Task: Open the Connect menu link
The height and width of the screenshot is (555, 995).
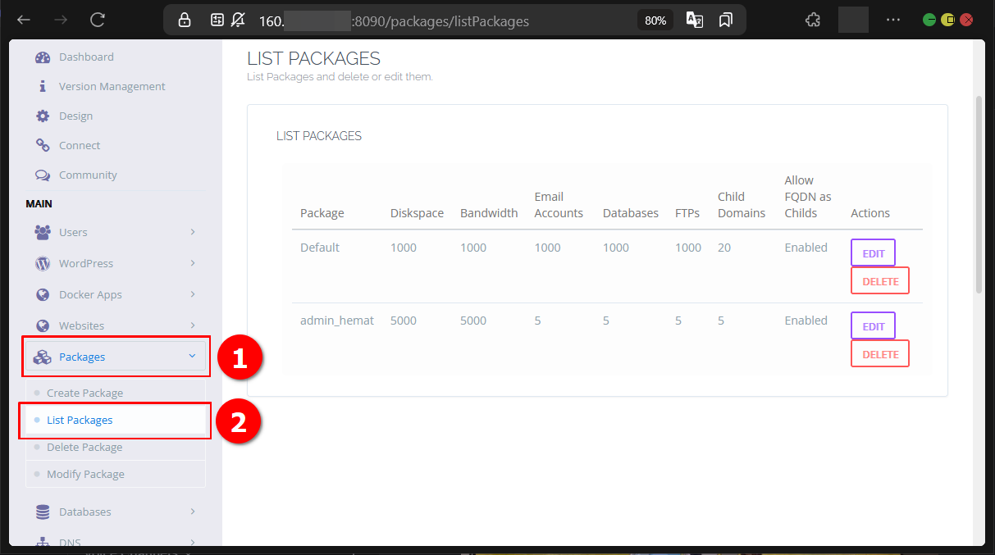Action: 80,145
